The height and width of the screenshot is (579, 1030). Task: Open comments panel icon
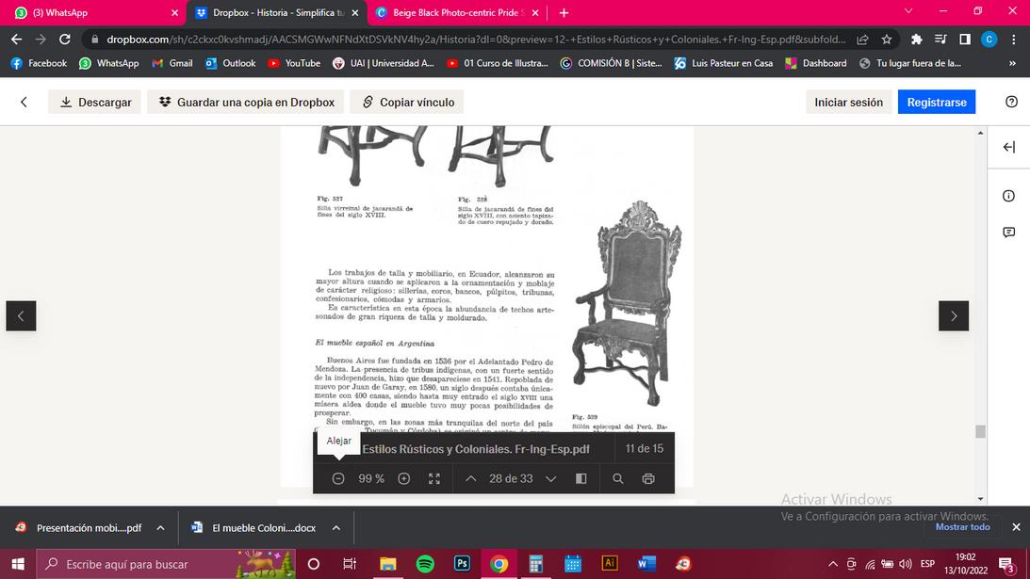(x=1009, y=233)
